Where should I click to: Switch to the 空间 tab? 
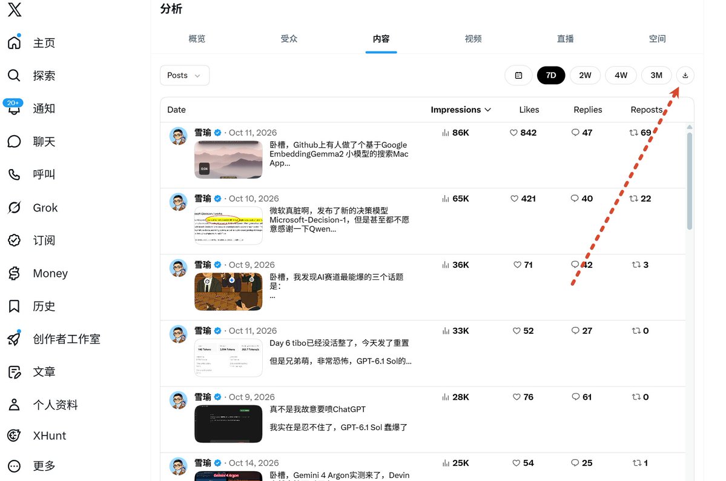[x=657, y=39]
